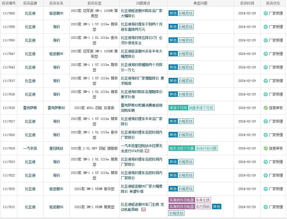
Task: Click the 投诉时间 column header
Action: 247,3
